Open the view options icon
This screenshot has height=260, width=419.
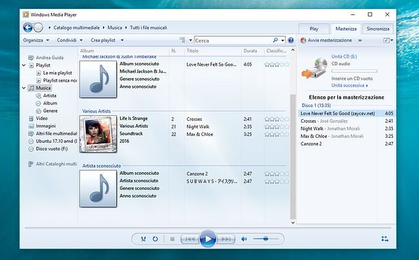pyautogui.click(x=183, y=40)
